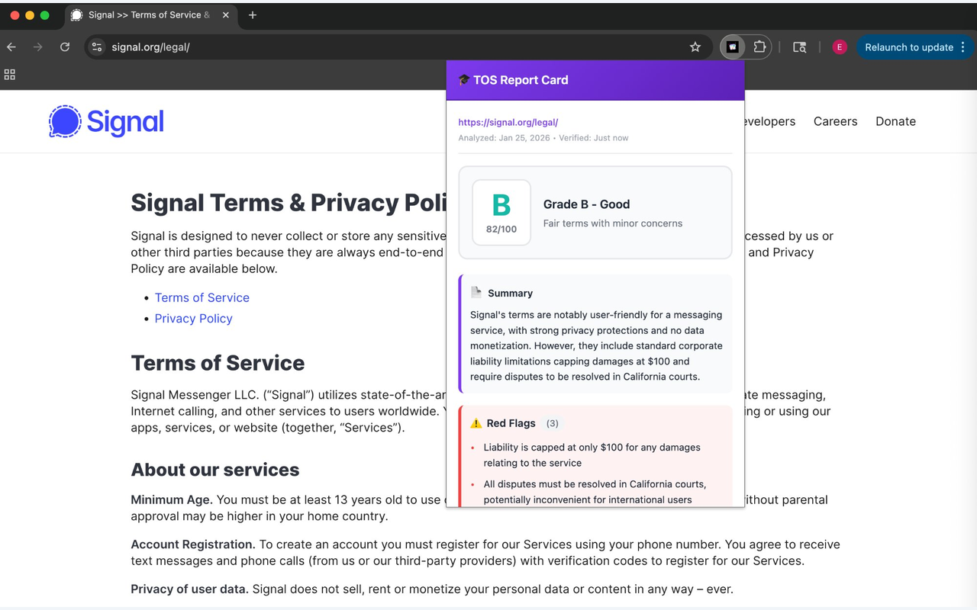Open the Privacy Policy link
This screenshot has width=977, height=610.
(x=193, y=319)
